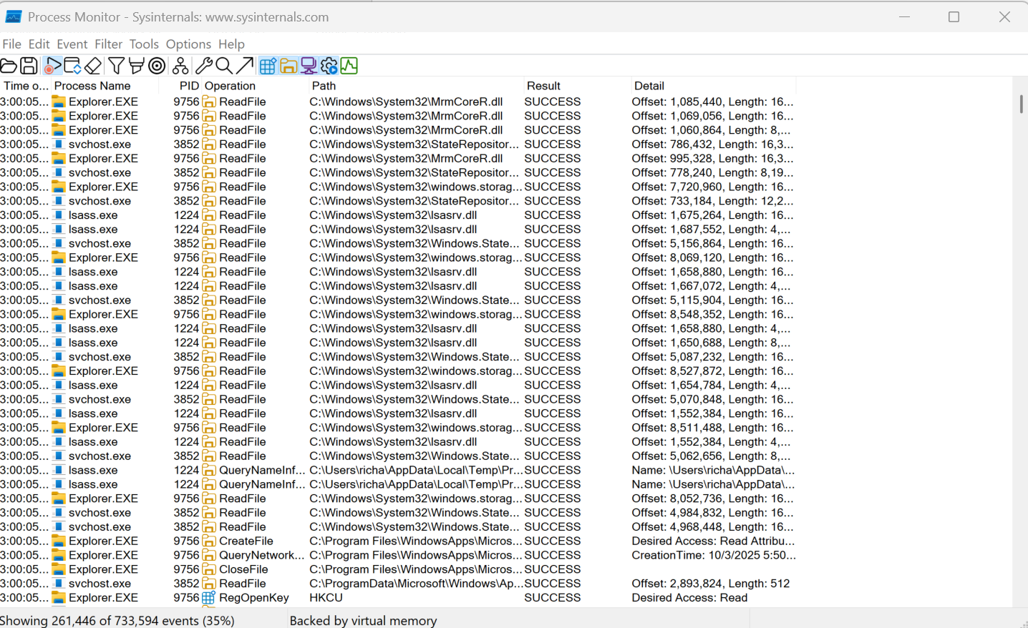
Task: Click the Include Process From Window target icon
Action: 157,66
